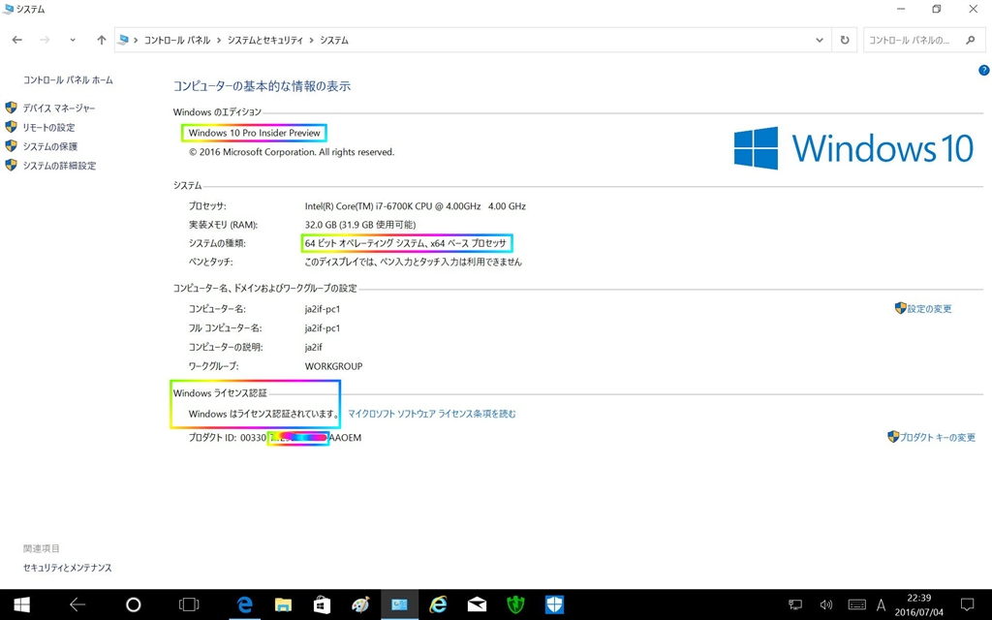Read the マイクロソフト ソフトウェア ライセンス条項 link

click(x=431, y=414)
